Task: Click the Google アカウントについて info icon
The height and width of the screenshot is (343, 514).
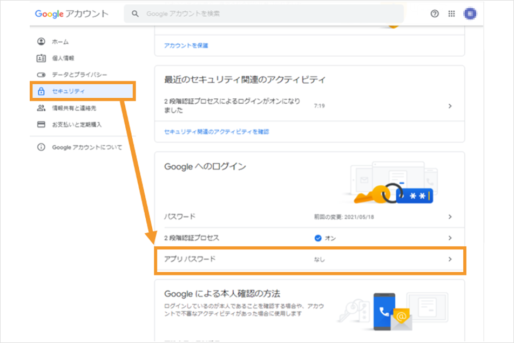Action: [x=41, y=147]
